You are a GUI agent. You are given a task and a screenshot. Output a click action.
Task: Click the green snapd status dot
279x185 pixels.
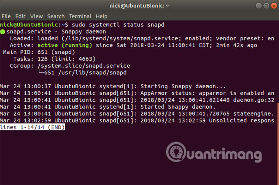(x=3, y=32)
